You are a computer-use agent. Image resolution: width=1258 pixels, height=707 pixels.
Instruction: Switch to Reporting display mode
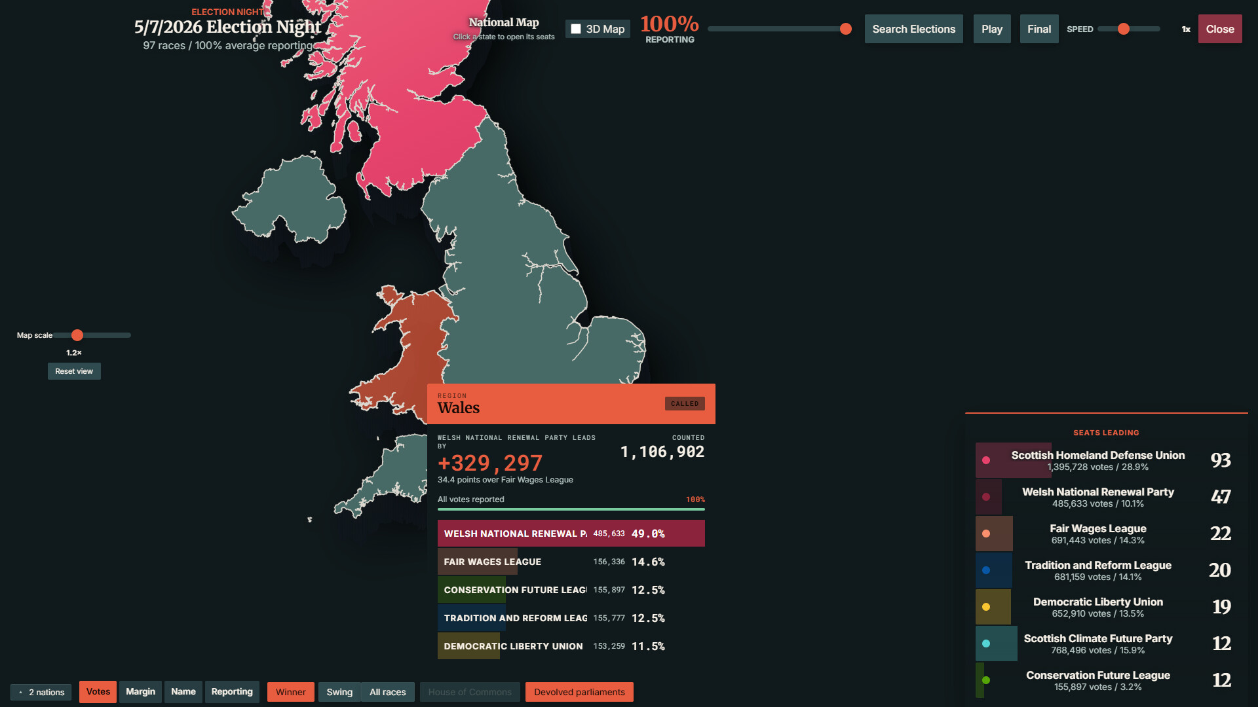coord(232,692)
